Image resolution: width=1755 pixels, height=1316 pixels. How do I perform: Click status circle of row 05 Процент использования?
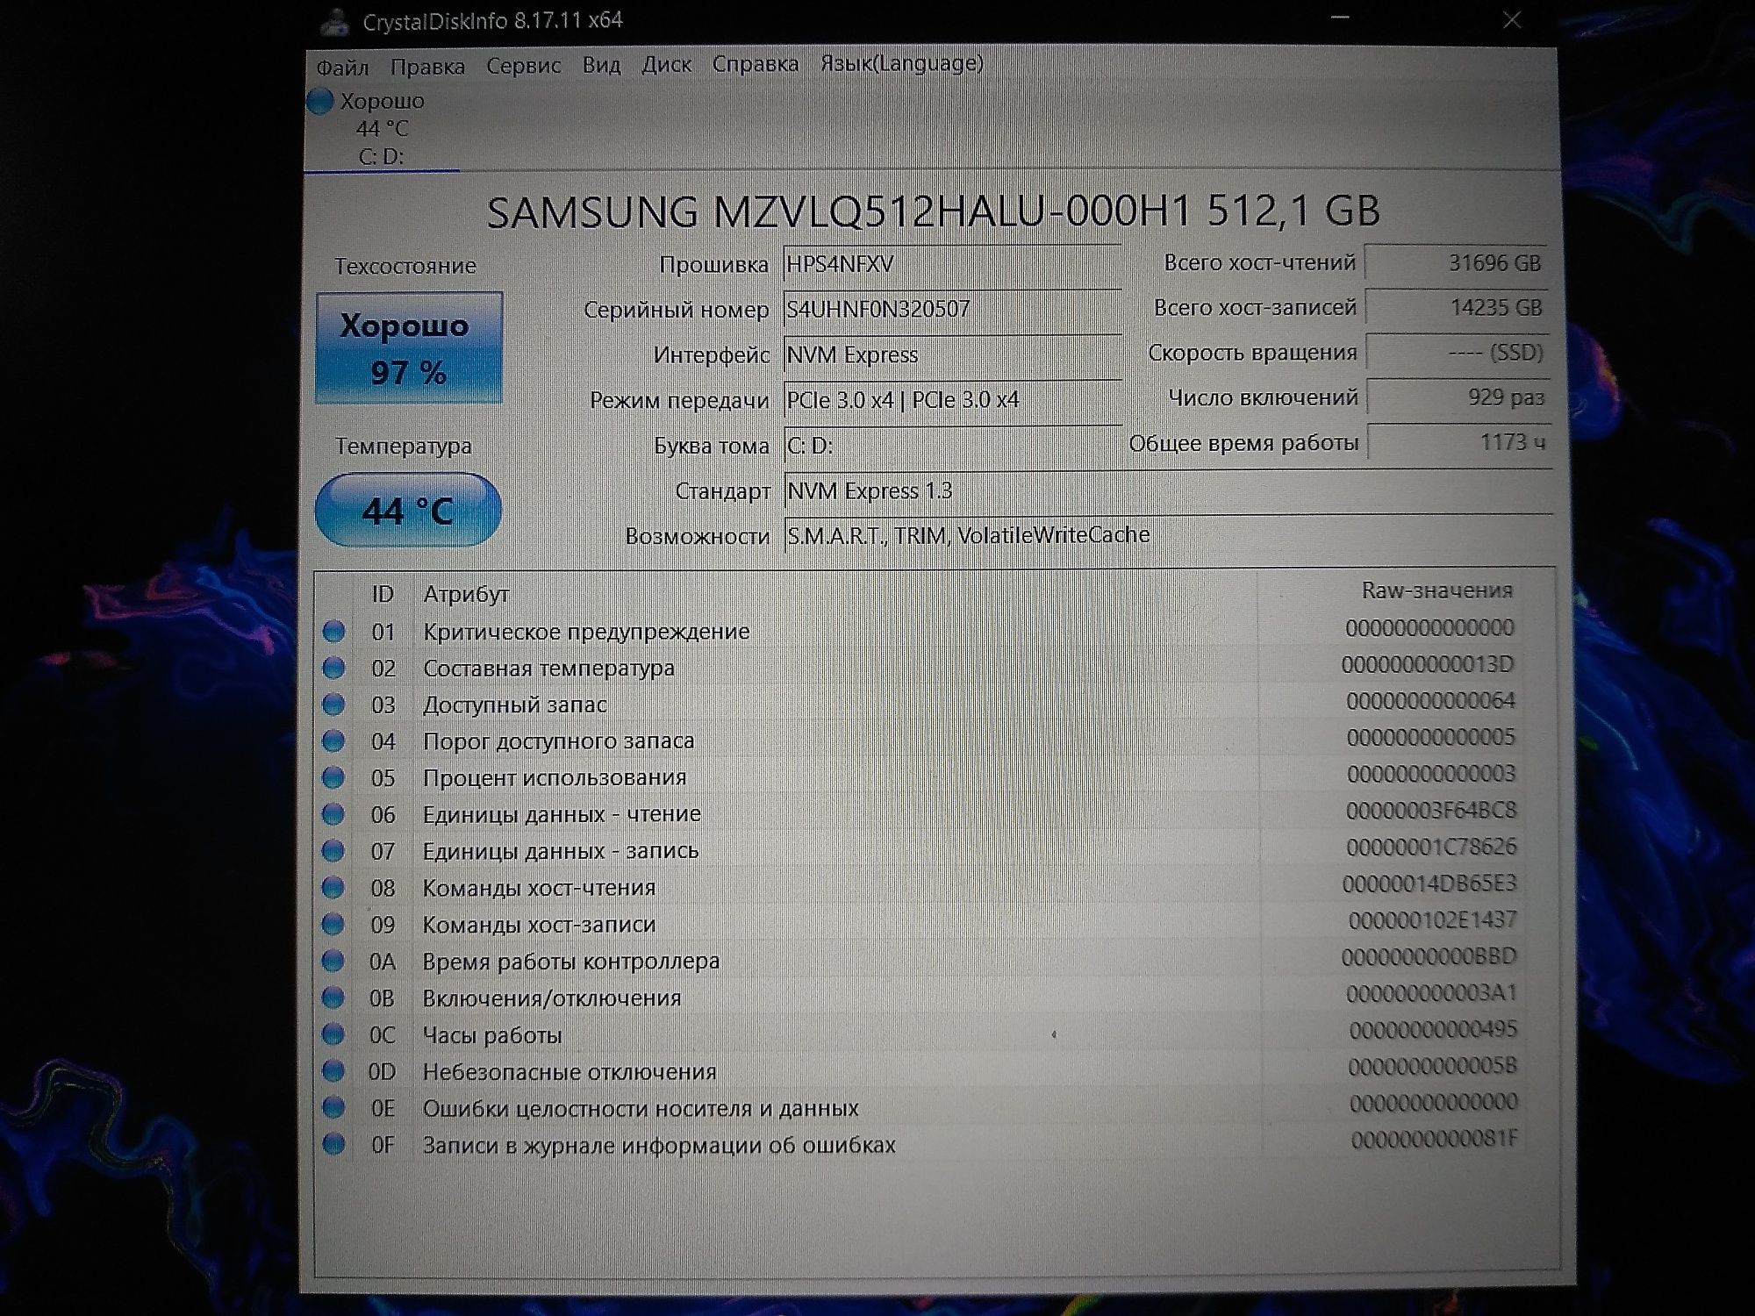pyautogui.click(x=333, y=777)
